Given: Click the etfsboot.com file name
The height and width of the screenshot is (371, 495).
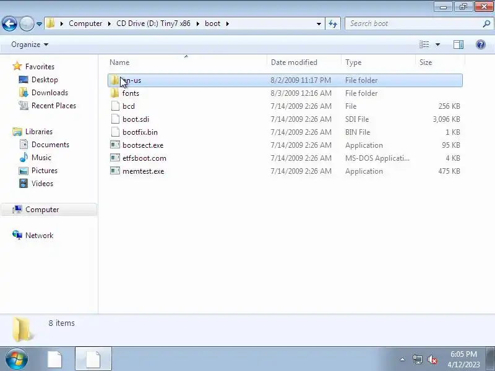Looking at the screenshot, I should [x=144, y=158].
